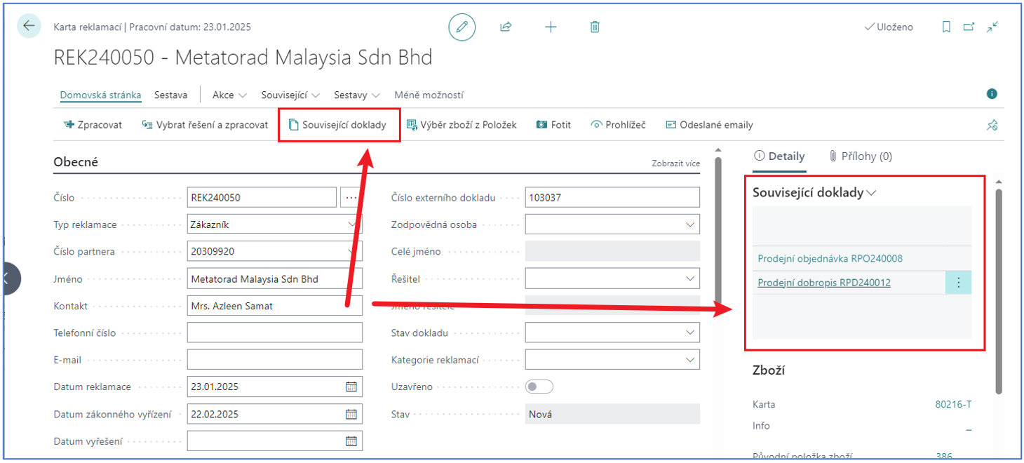This screenshot has height=463, width=1024.
Task: Click the Obecné section header
Action: pyautogui.click(x=76, y=162)
